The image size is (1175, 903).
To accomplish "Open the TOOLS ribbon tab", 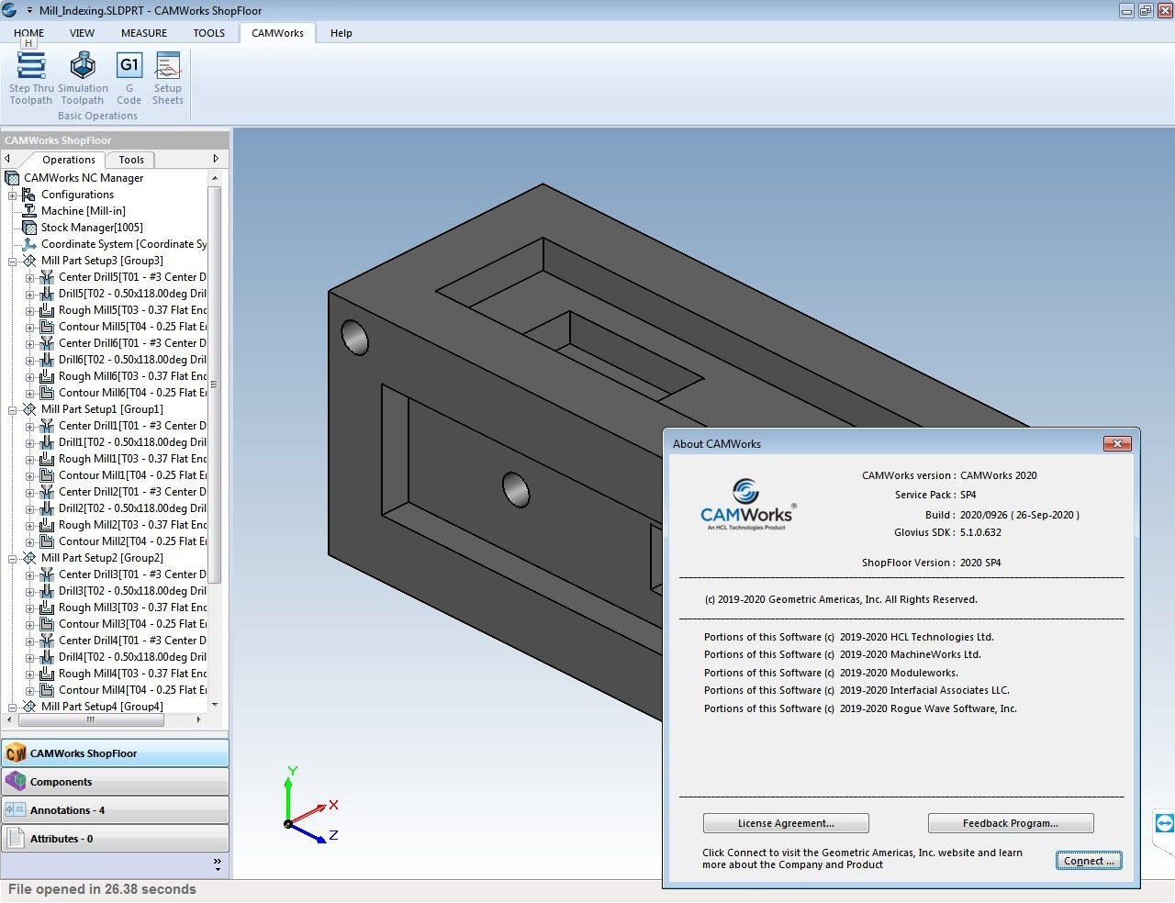I will pyautogui.click(x=209, y=33).
